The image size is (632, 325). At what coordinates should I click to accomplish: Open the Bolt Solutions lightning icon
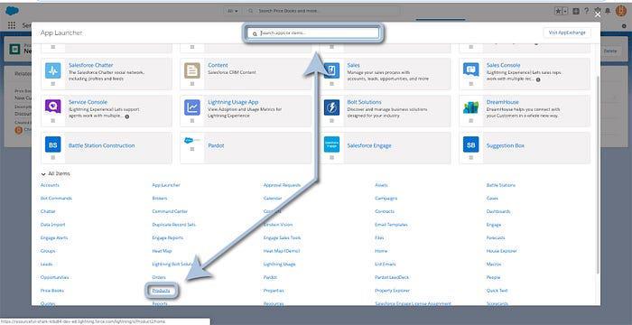click(331, 107)
